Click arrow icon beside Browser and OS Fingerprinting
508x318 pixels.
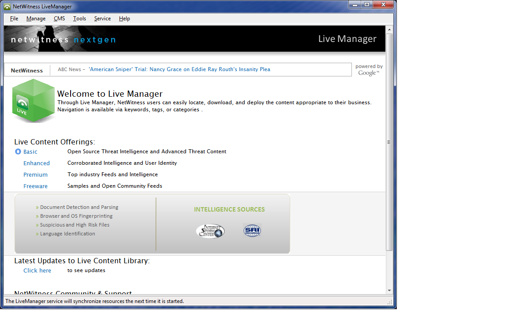[37, 216]
